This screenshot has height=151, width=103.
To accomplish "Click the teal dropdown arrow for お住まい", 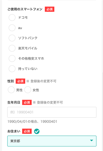I will click(91, 140).
